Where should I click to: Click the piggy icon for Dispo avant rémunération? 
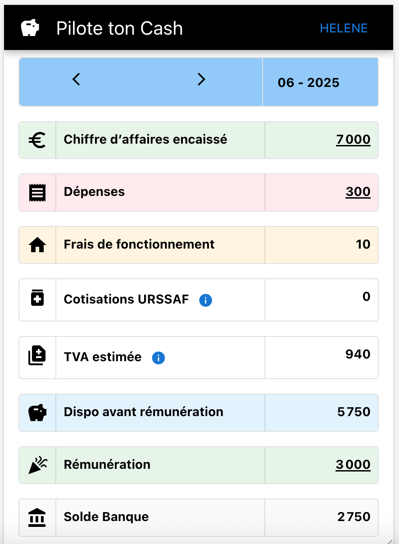pyautogui.click(x=37, y=413)
